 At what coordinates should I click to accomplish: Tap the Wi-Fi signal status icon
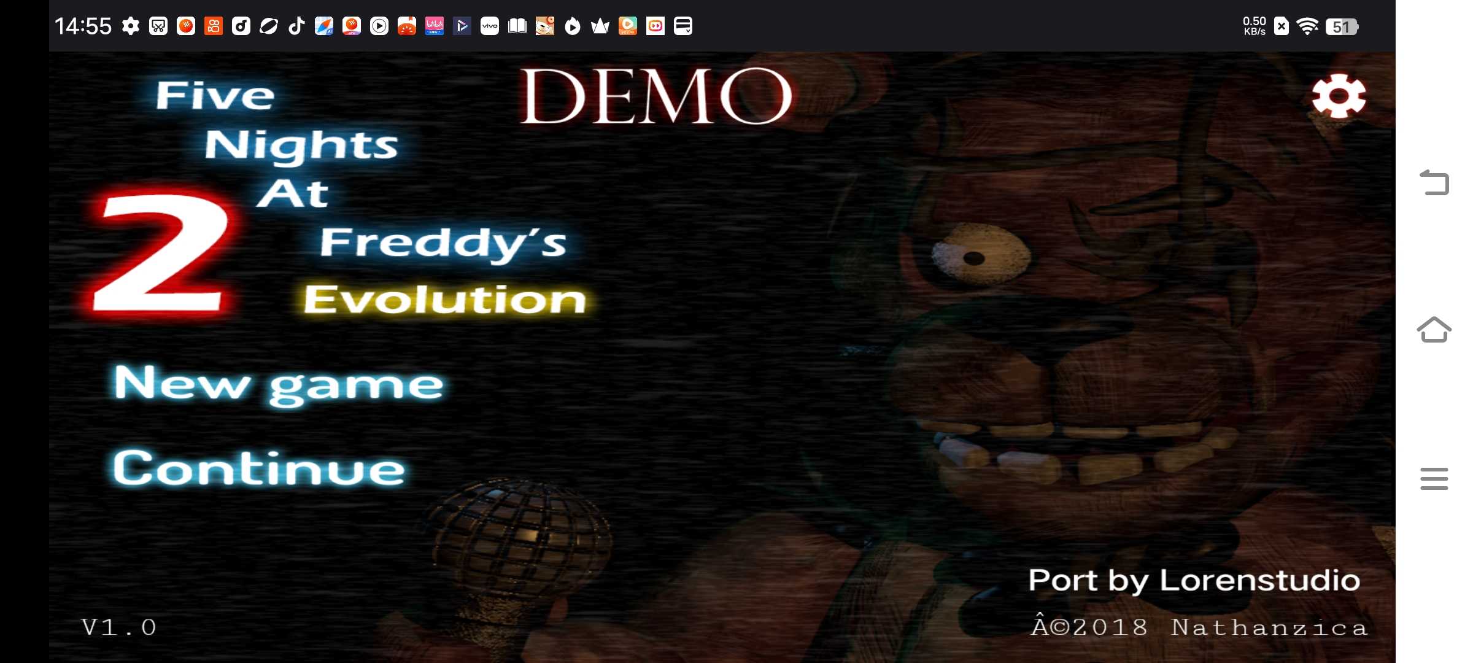(1307, 26)
